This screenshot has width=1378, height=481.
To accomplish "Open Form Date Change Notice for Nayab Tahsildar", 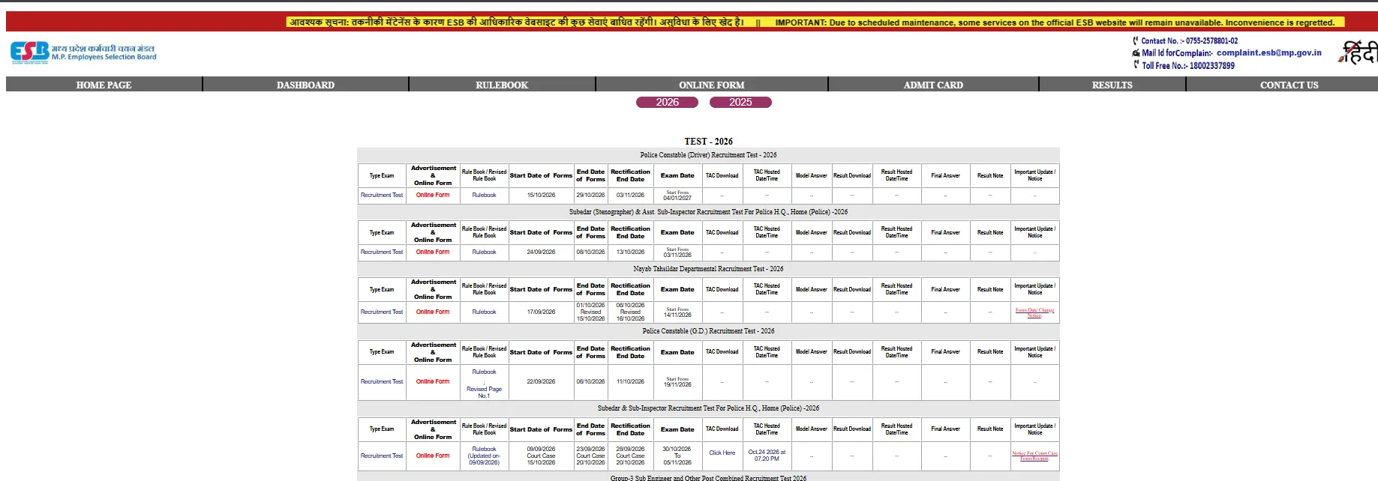I will (x=1034, y=312).
